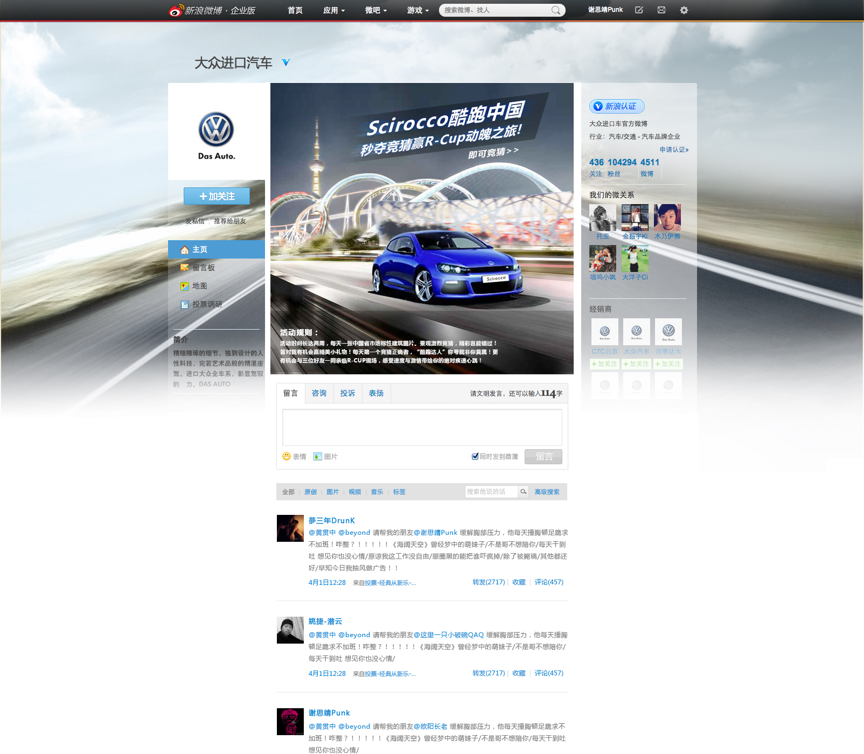Viewport: 864px width, 754px height.
Task: Open the 木乃伊熊 avatar
Action: (x=667, y=218)
